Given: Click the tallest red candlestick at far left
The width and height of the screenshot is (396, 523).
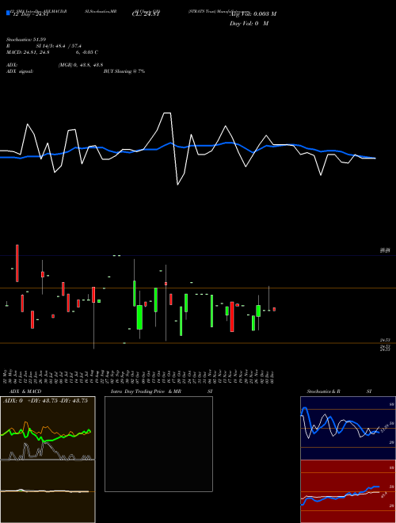Looking at the screenshot, I should point(17,263).
